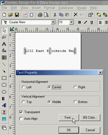Click the BG Color... button
Image resolution: width=108 pixels, height=135 pixels.
[x=90, y=118]
